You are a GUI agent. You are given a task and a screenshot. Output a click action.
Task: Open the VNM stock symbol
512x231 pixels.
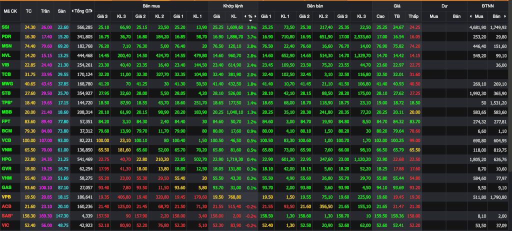click(x=6, y=150)
